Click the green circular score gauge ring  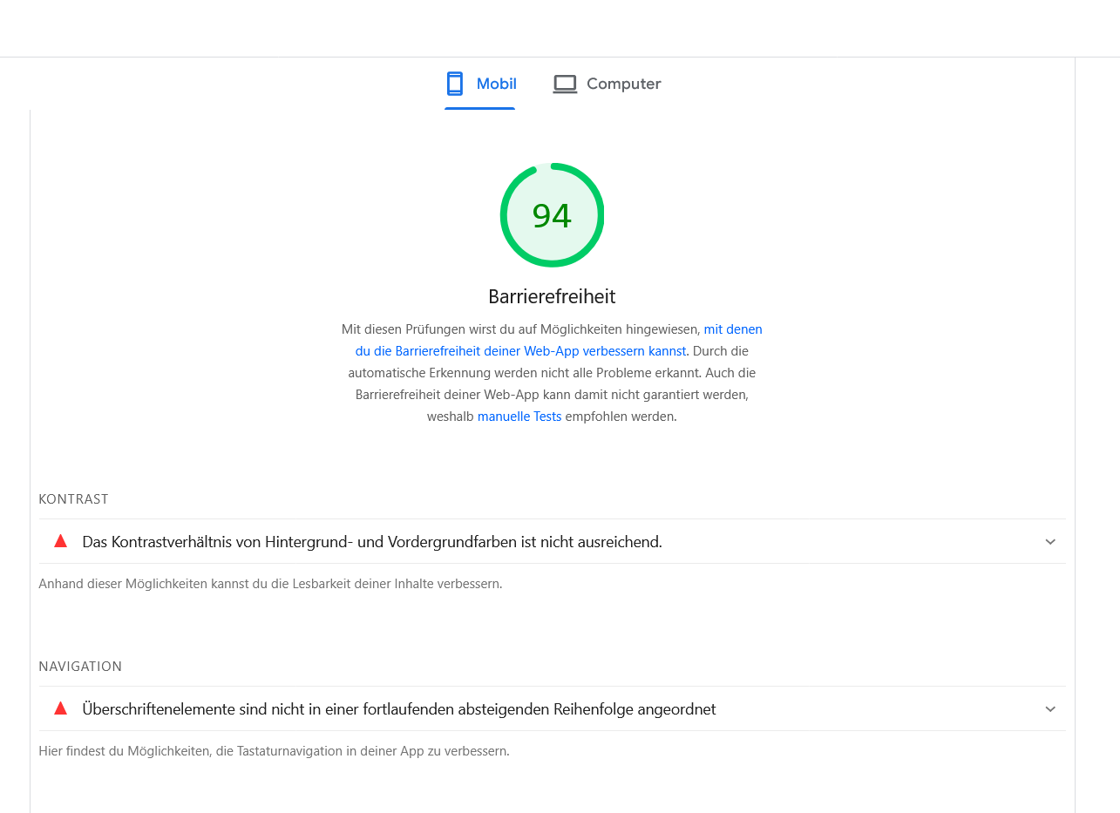(x=552, y=166)
